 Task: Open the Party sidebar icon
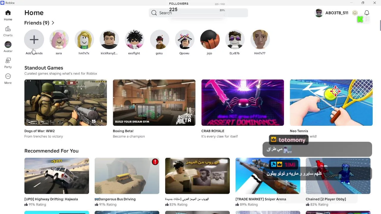coord(8,60)
